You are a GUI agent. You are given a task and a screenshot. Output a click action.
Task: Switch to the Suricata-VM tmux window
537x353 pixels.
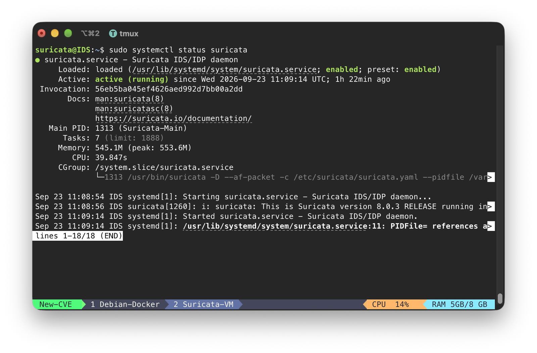click(x=203, y=304)
